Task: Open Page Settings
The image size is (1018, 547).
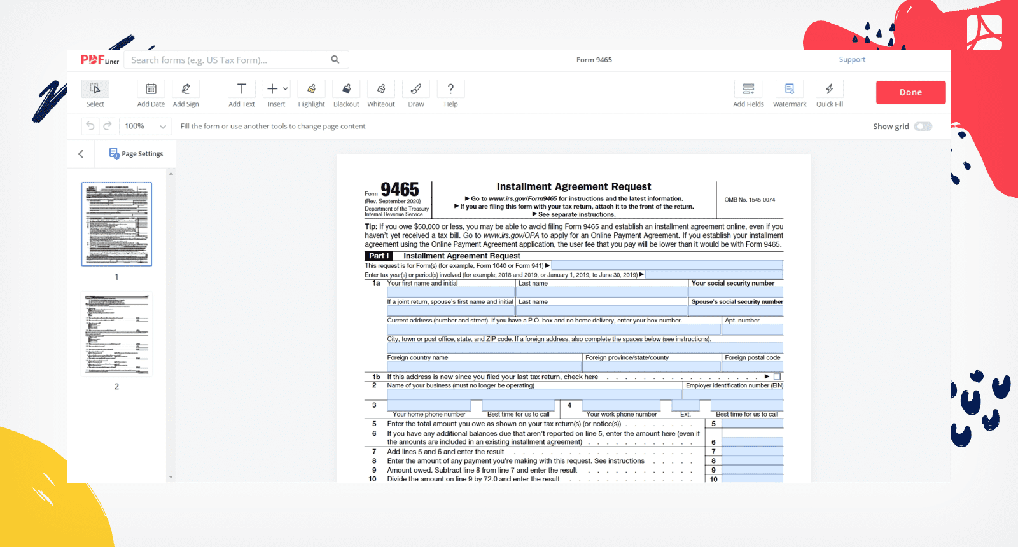Action: [x=136, y=154]
